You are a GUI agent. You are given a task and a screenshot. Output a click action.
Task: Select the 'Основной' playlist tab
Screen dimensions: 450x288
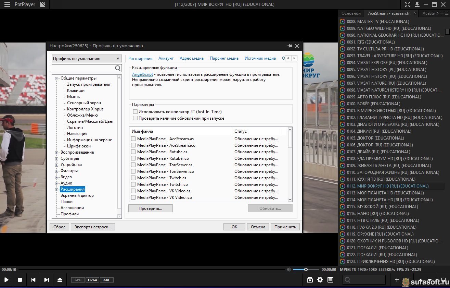351,13
